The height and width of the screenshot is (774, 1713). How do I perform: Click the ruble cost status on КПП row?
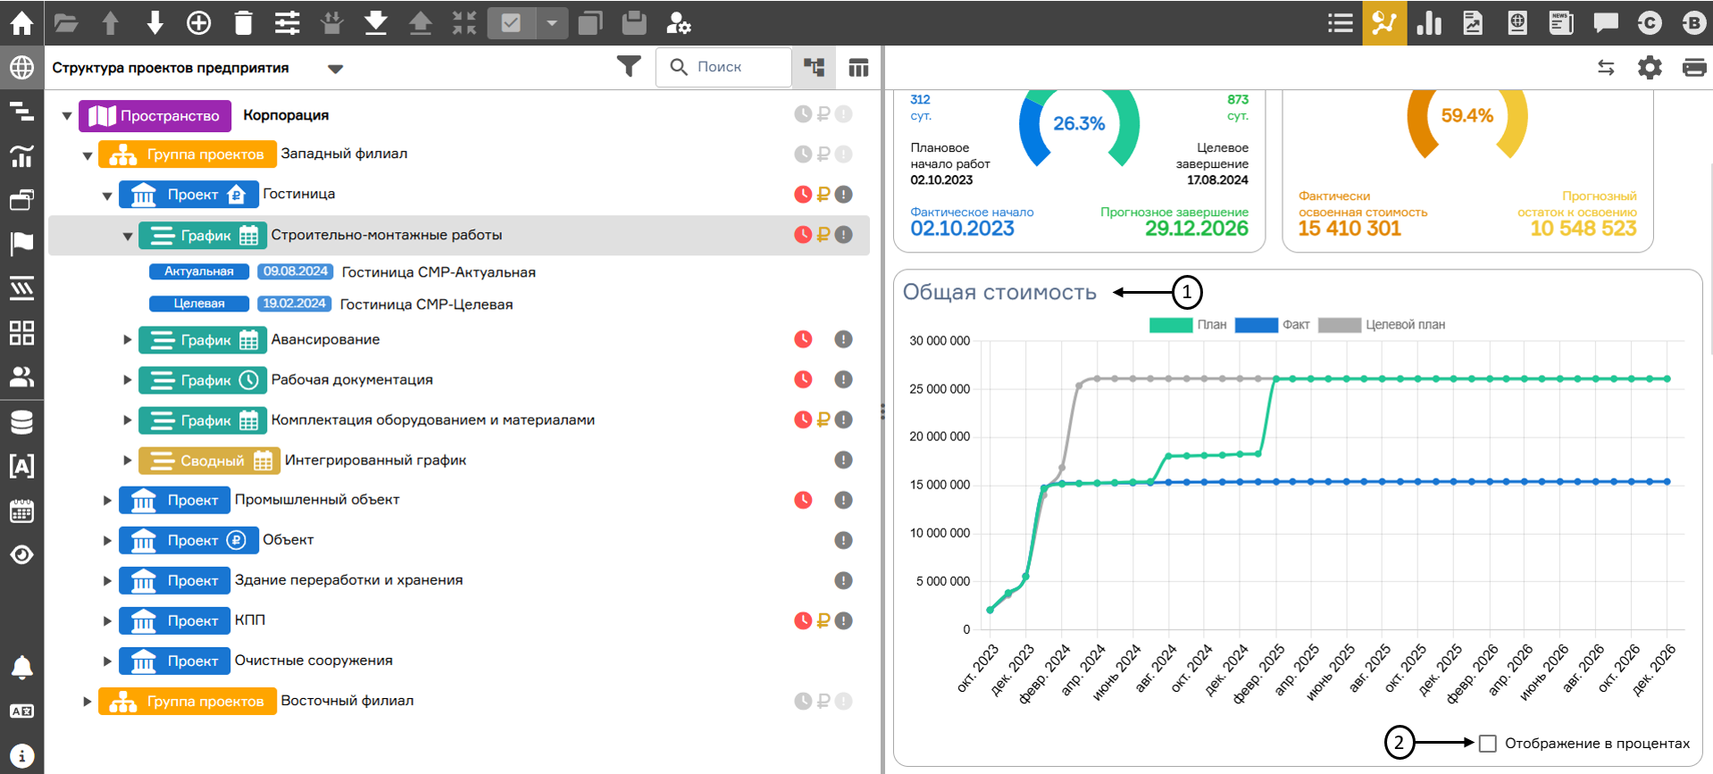823,620
